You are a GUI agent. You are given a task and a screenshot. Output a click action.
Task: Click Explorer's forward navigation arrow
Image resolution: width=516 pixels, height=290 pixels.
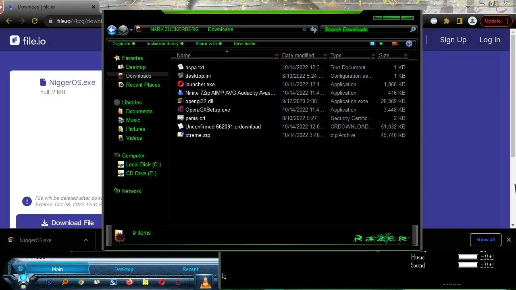click(x=123, y=30)
